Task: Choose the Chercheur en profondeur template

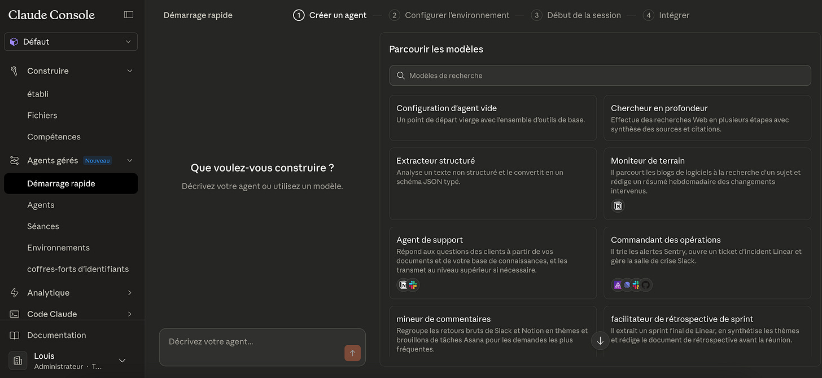Action: [707, 118]
